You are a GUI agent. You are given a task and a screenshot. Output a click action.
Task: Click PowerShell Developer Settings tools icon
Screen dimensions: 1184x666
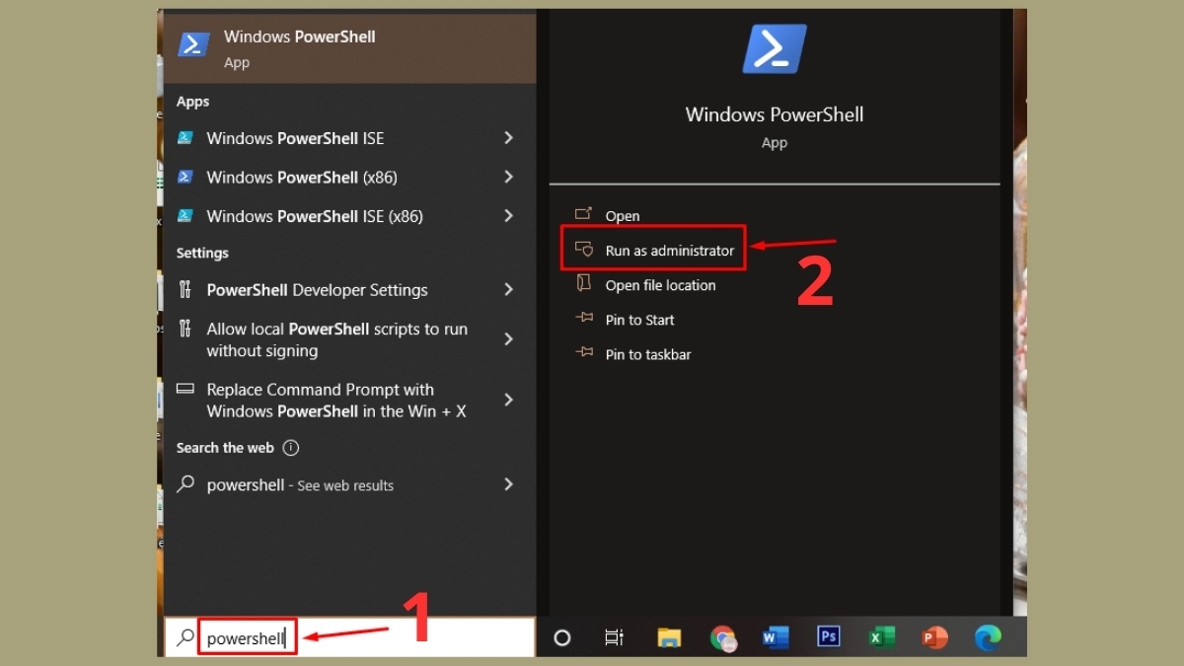pos(185,290)
